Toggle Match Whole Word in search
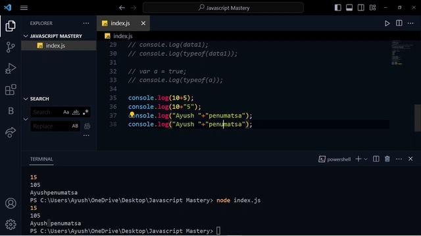Image resolution: width=421 pixels, height=236 pixels. (76, 112)
